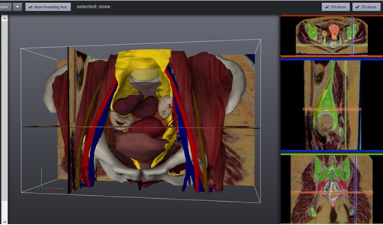
Task: Click the down arrow of left scrollbar
Action: [5, 221]
